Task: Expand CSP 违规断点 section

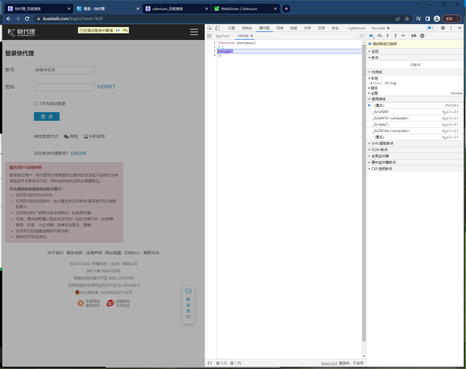Action: point(415,169)
